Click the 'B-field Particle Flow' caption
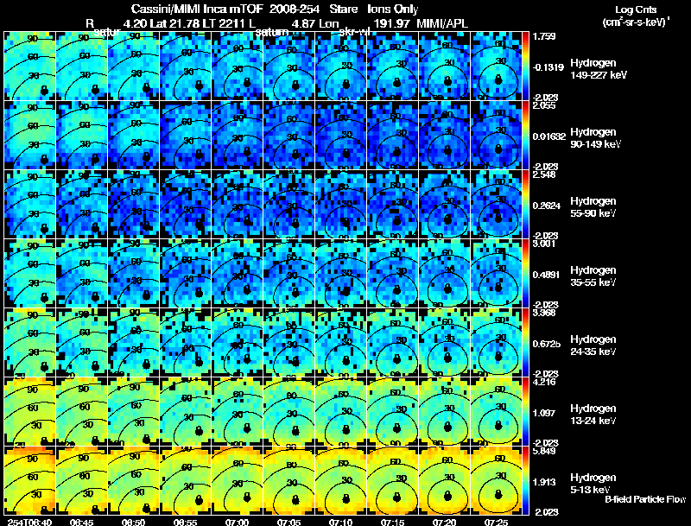 [645, 499]
